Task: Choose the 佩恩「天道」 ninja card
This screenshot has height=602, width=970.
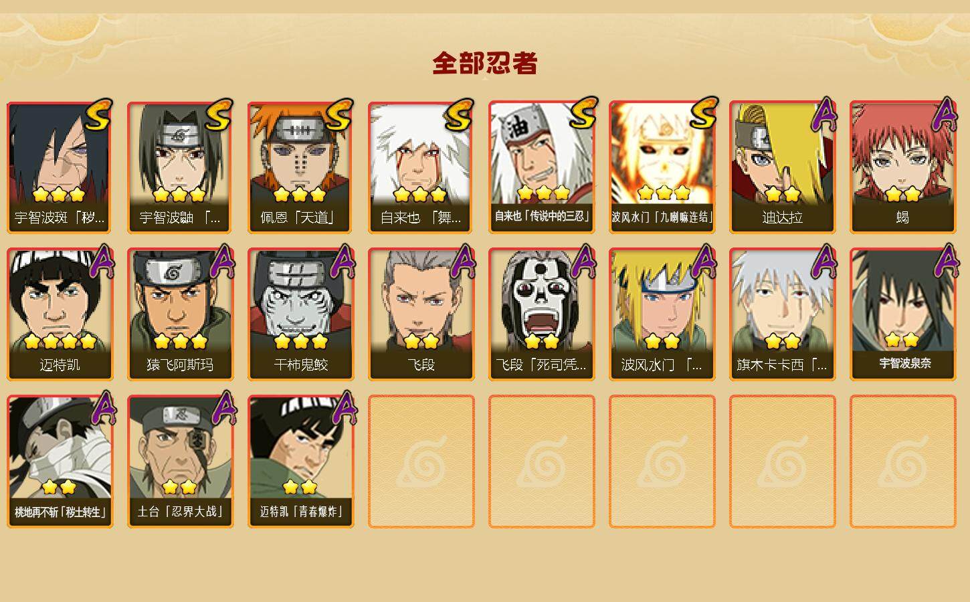Action: click(300, 167)
